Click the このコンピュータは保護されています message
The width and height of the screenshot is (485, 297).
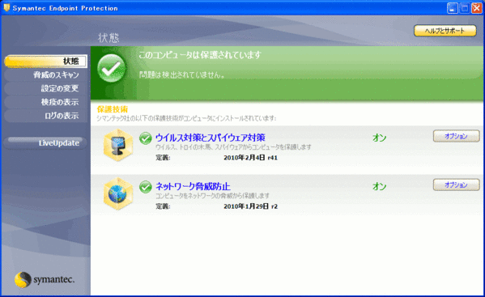(x=200, y=55)
